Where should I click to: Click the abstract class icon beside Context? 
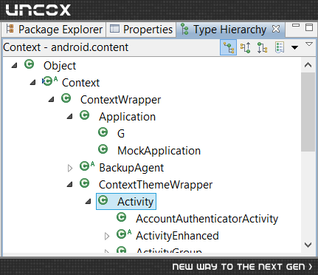point(50,81)
